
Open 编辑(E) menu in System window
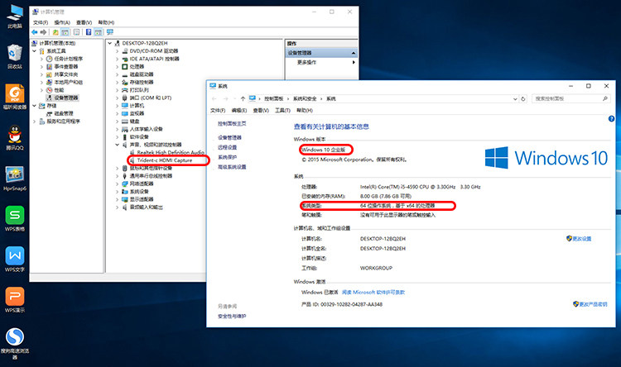point(239,110)
